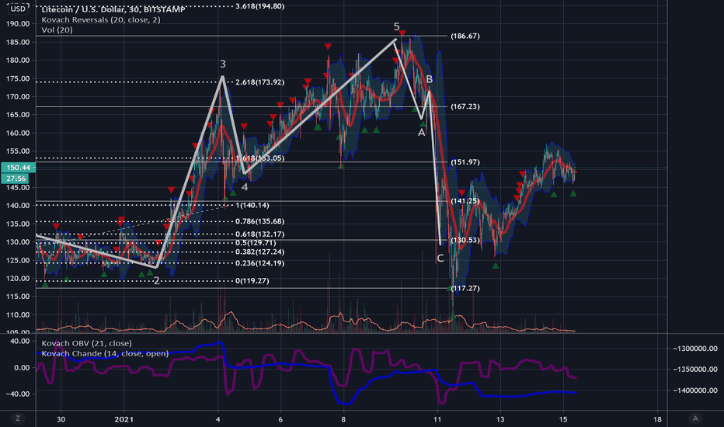Click the 11 date on time axis
The height and width of the screenshot is (427, 724).
pos(437,419)
